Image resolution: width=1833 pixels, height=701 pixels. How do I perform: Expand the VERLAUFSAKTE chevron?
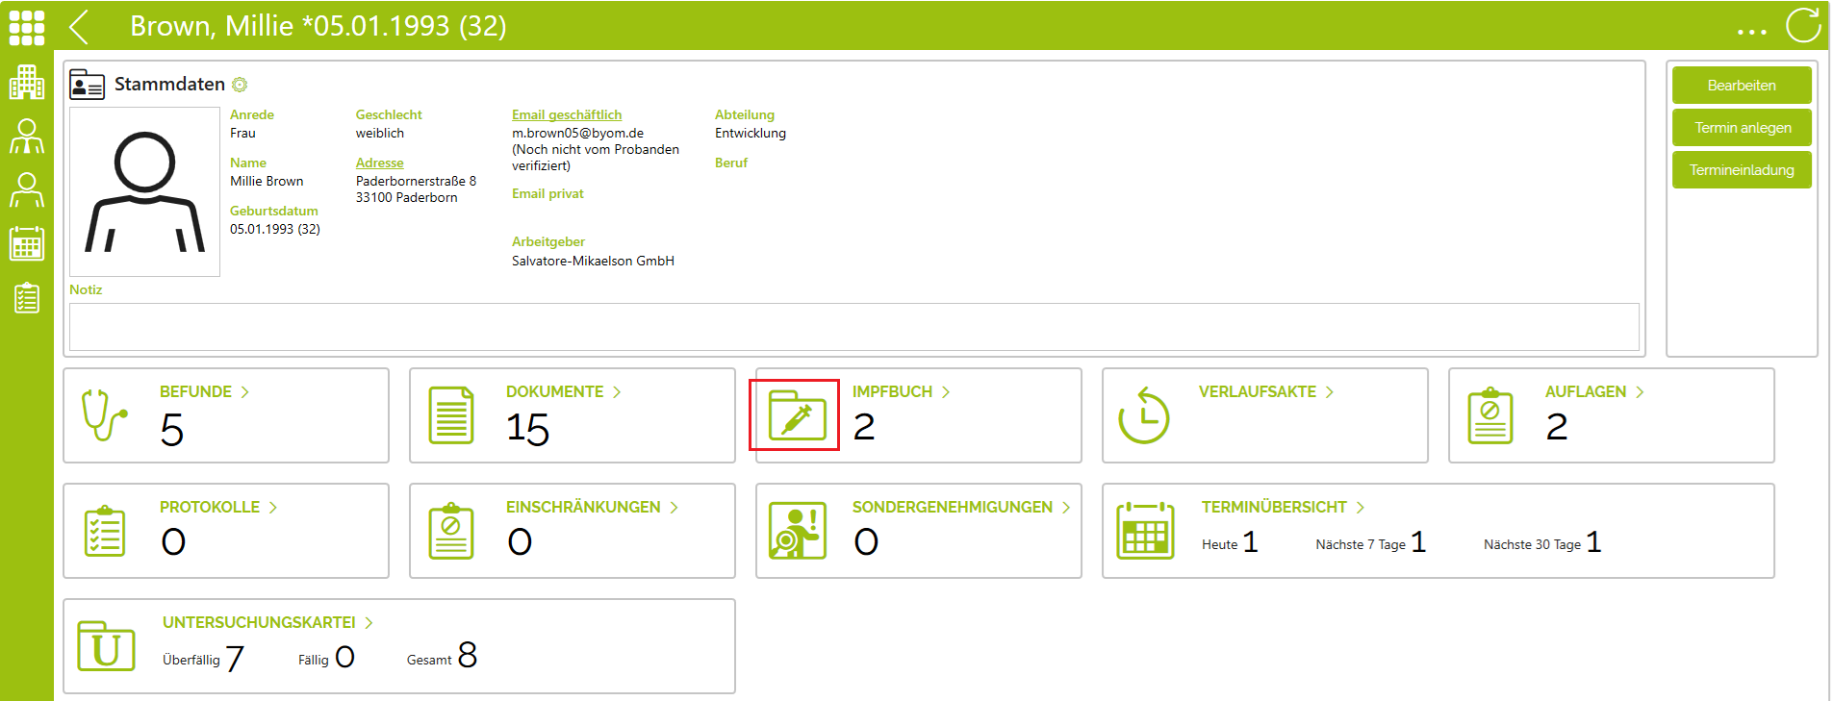(1330, 392)
